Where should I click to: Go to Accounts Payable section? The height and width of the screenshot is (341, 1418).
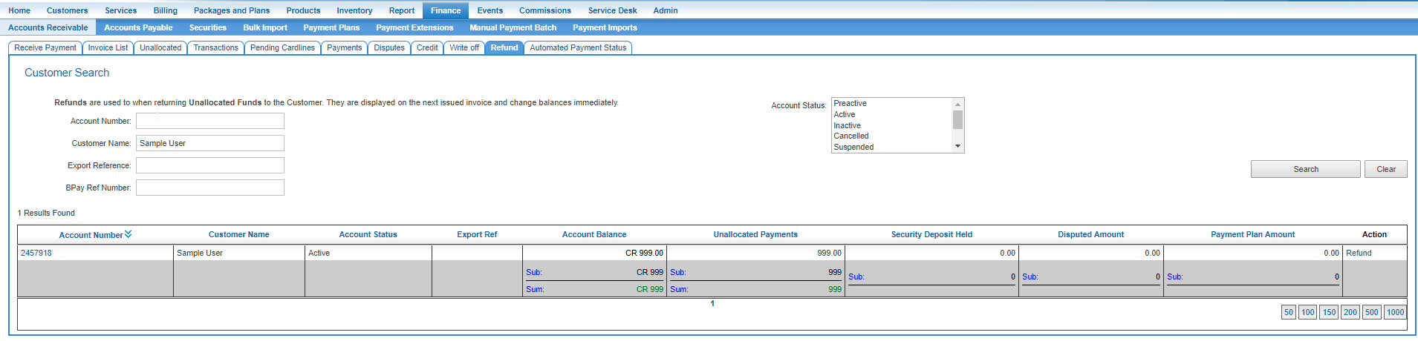(138, 27)
